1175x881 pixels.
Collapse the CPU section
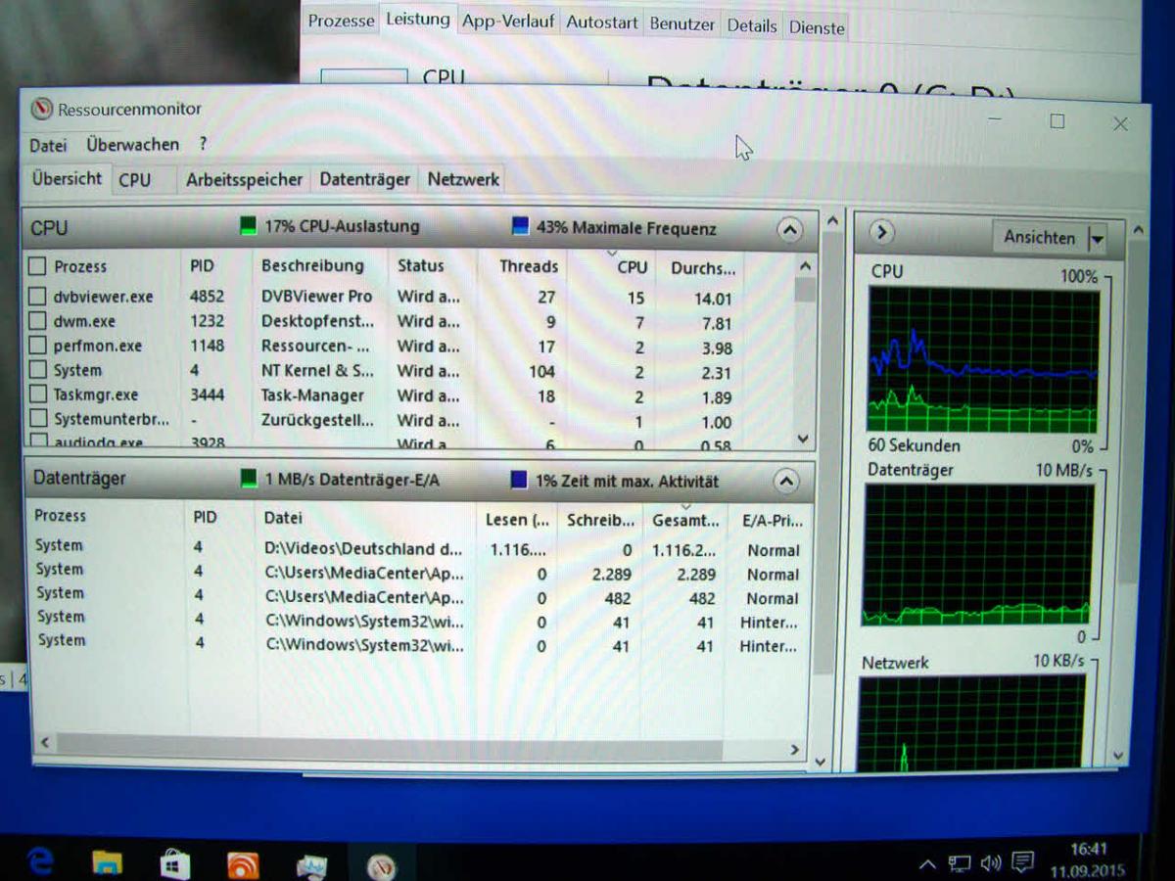pos(789,230)
